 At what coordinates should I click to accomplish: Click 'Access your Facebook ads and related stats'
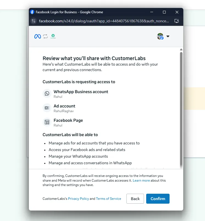point(87,150)
